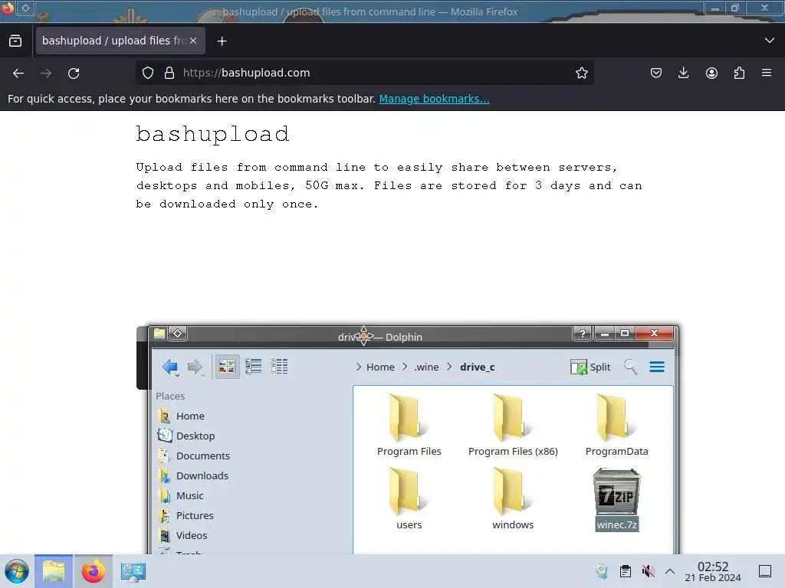This screenshot has height=588, width=785.
Task: Go forward in Dolphin with grey arrow
Action: (x=195, y=367)
